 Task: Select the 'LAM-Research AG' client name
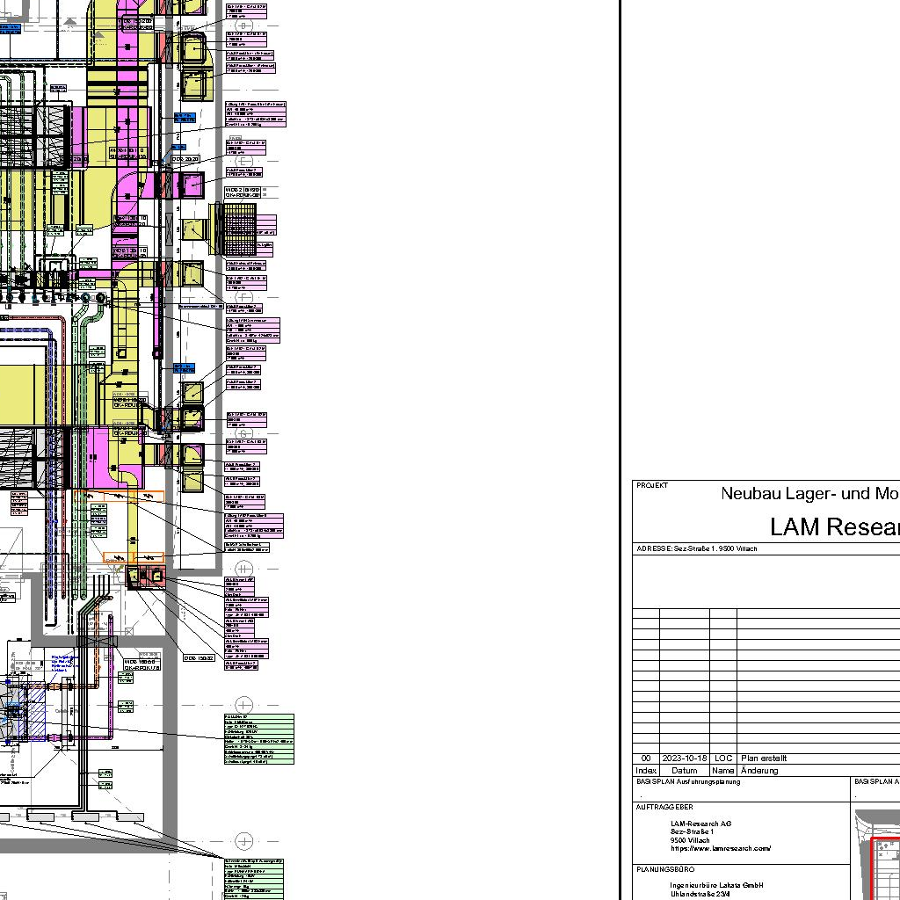tap(700, 824)
